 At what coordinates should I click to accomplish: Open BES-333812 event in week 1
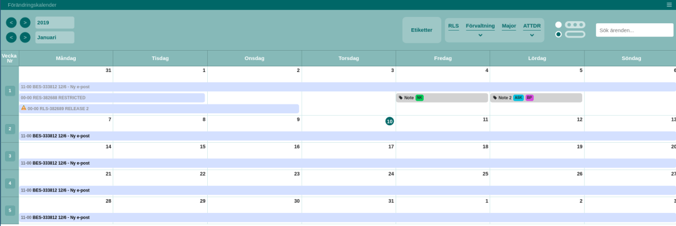pos(347,86)
